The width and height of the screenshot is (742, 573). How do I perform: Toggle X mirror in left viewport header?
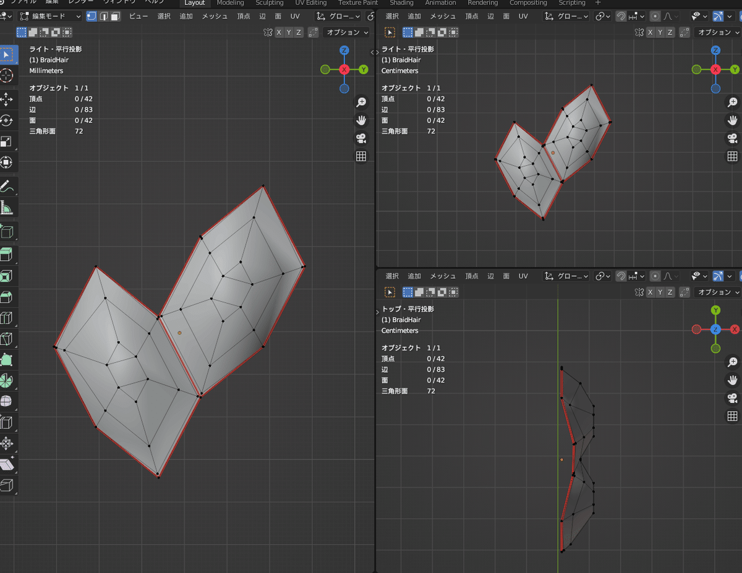pyautogui.click(x=279, y=32)
